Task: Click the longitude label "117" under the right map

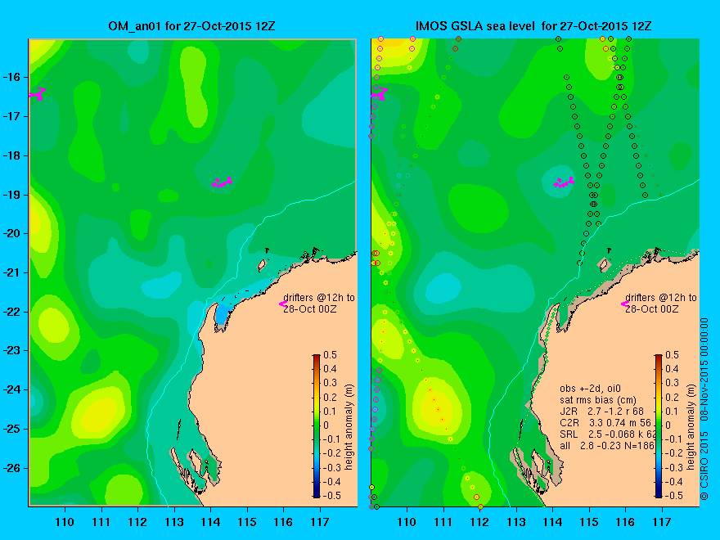Action: coord(662,522)
